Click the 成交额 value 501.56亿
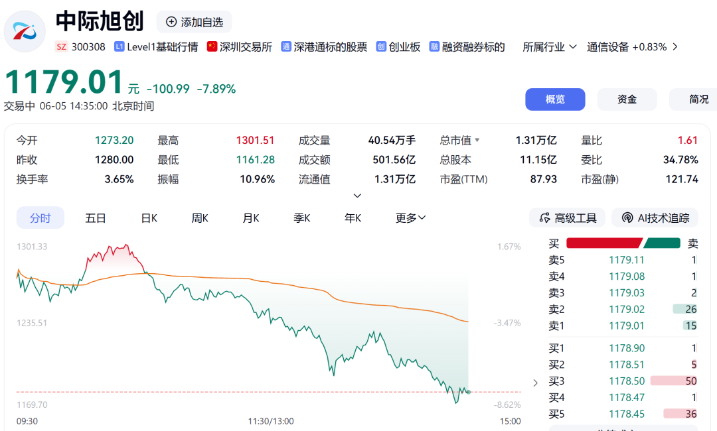The width and height of the screenshot is (717, 431). click(394, 159)
